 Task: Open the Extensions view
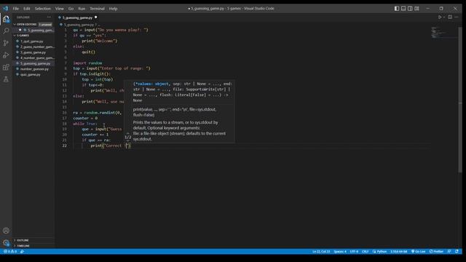click(6, 68)
